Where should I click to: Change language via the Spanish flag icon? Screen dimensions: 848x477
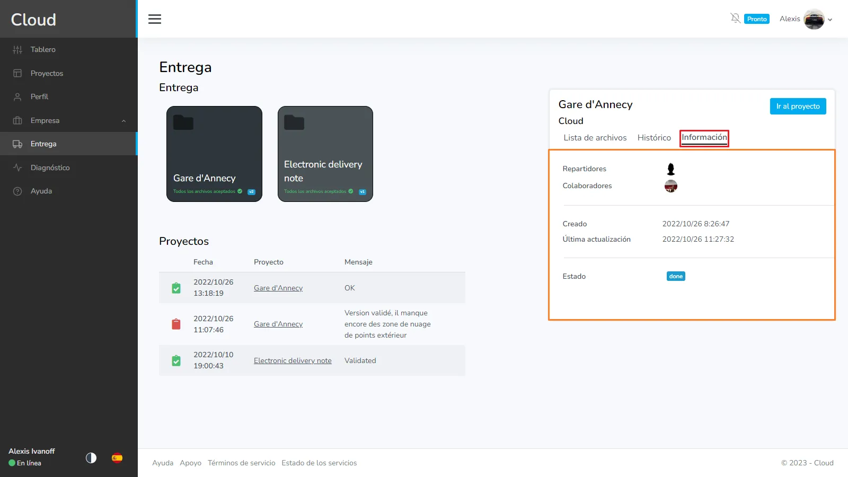point(117,458)
